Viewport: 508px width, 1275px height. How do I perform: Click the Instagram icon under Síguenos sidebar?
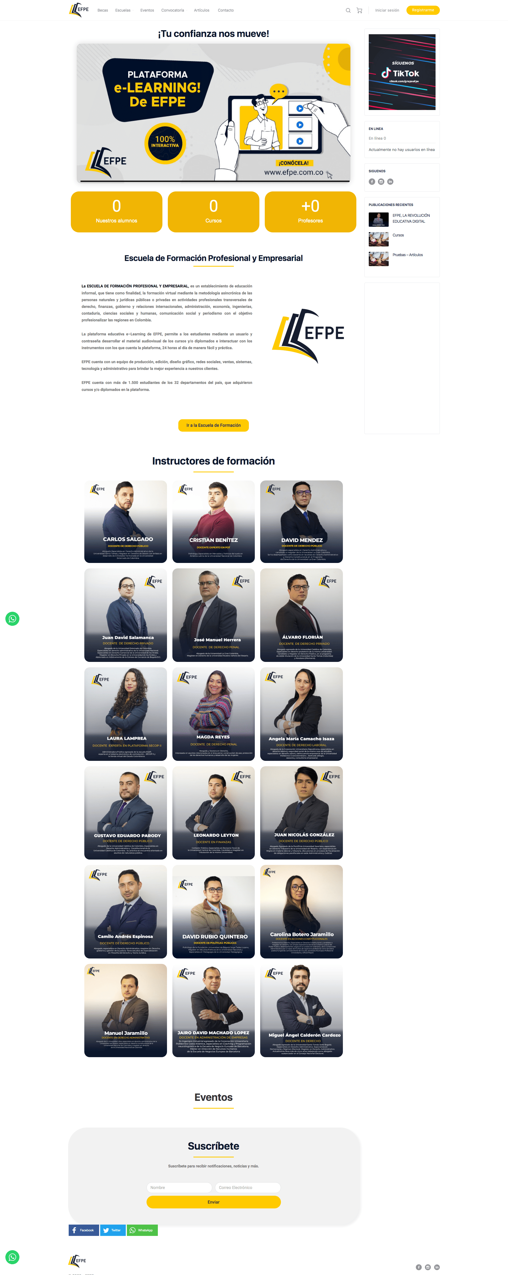(381, 182)
